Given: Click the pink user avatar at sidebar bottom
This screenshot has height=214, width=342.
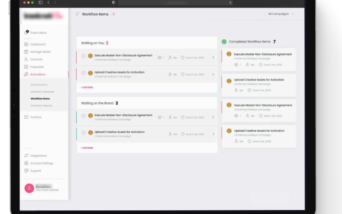Looking at the screenshot, I should (x=29, y=188).
